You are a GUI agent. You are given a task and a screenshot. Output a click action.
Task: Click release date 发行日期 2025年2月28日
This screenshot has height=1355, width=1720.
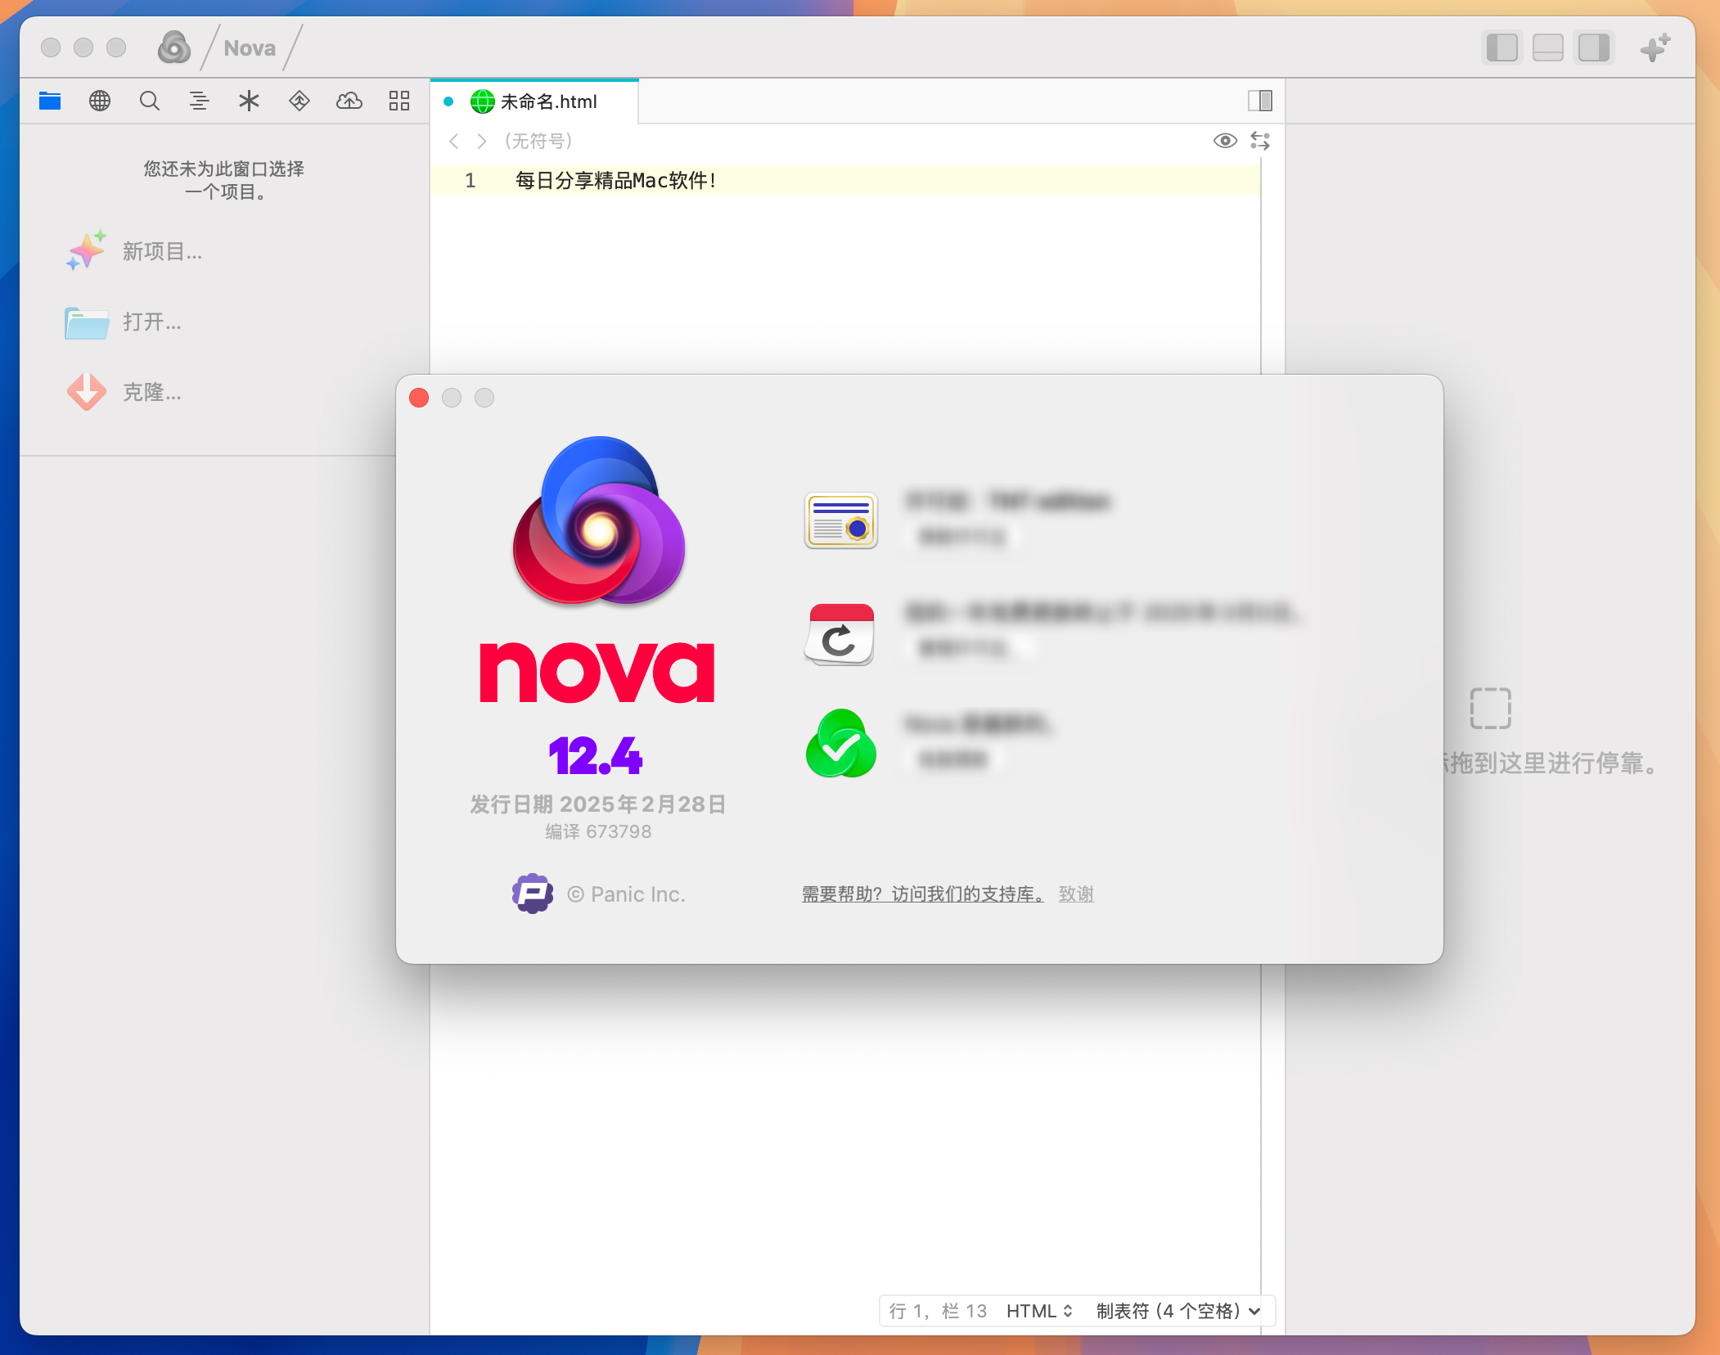pos(598,804)
